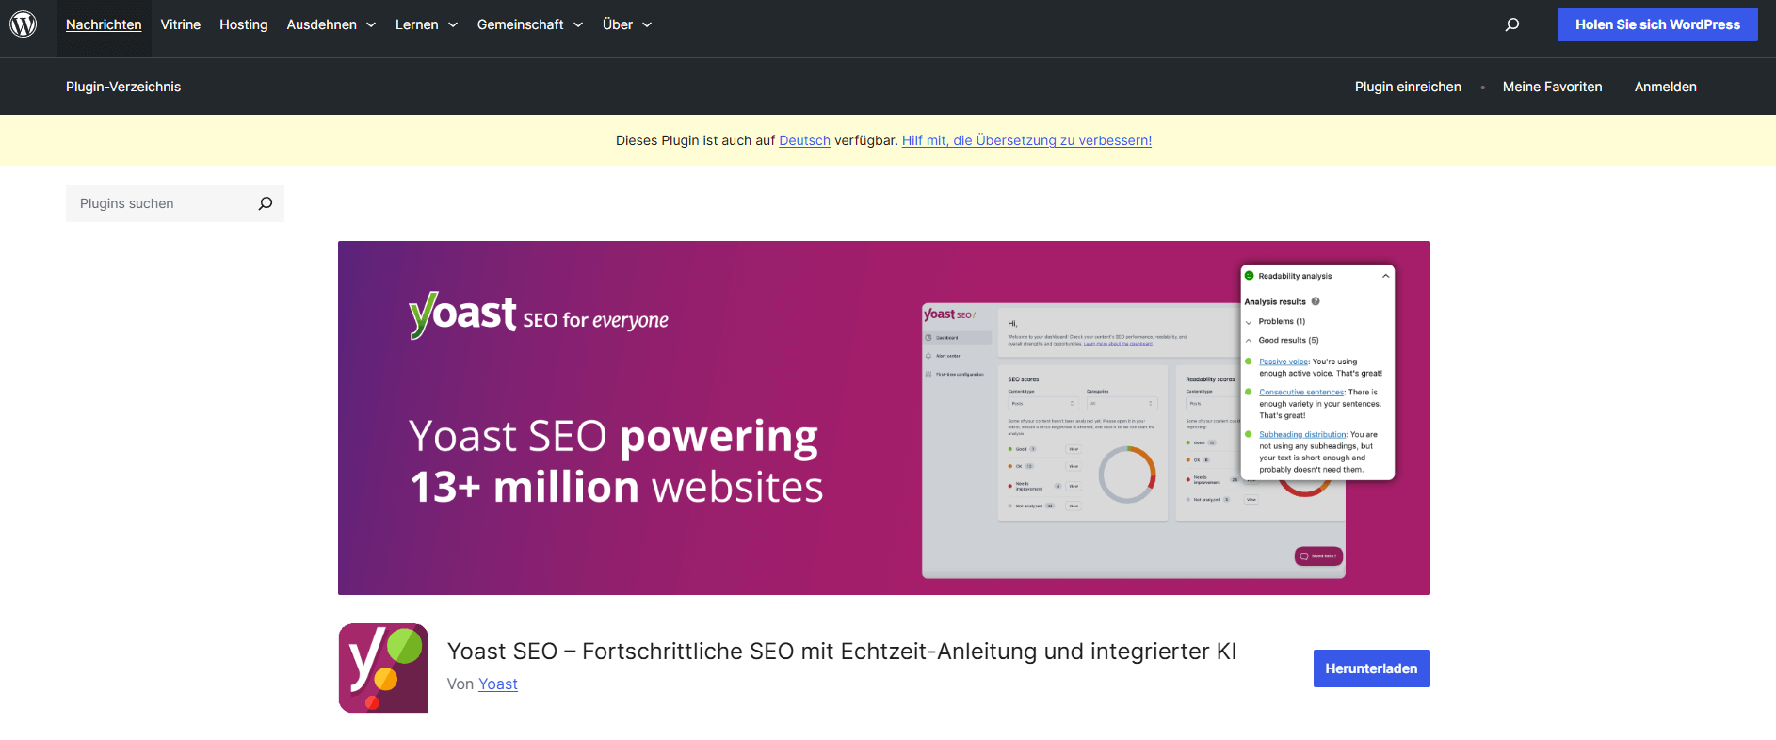Open the header search magnifier icon
Viewport: 1776px width, 740px height.
pyautogui.click(x=1511, y=24)
